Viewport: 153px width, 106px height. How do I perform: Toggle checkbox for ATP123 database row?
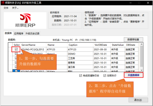coord(16,49)
